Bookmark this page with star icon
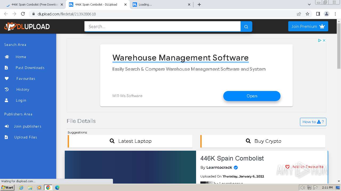The height and width of the screenshot is (191, 341). [307, 14]
